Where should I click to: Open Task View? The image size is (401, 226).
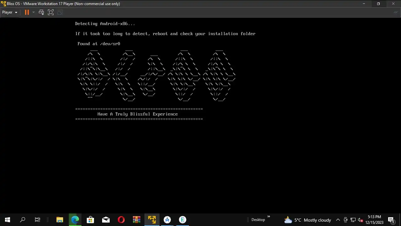coord(38,220)
